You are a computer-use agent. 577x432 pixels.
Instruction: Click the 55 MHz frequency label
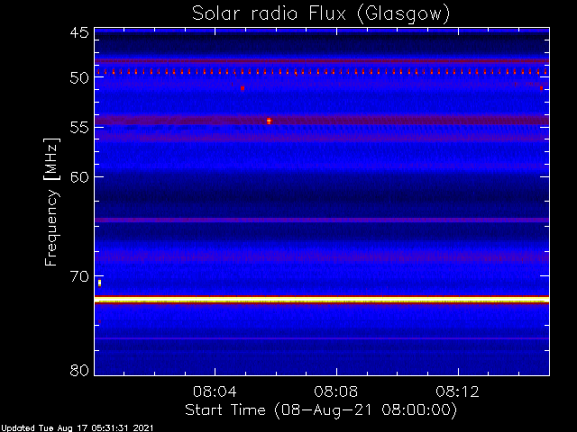tap(79, 128)
